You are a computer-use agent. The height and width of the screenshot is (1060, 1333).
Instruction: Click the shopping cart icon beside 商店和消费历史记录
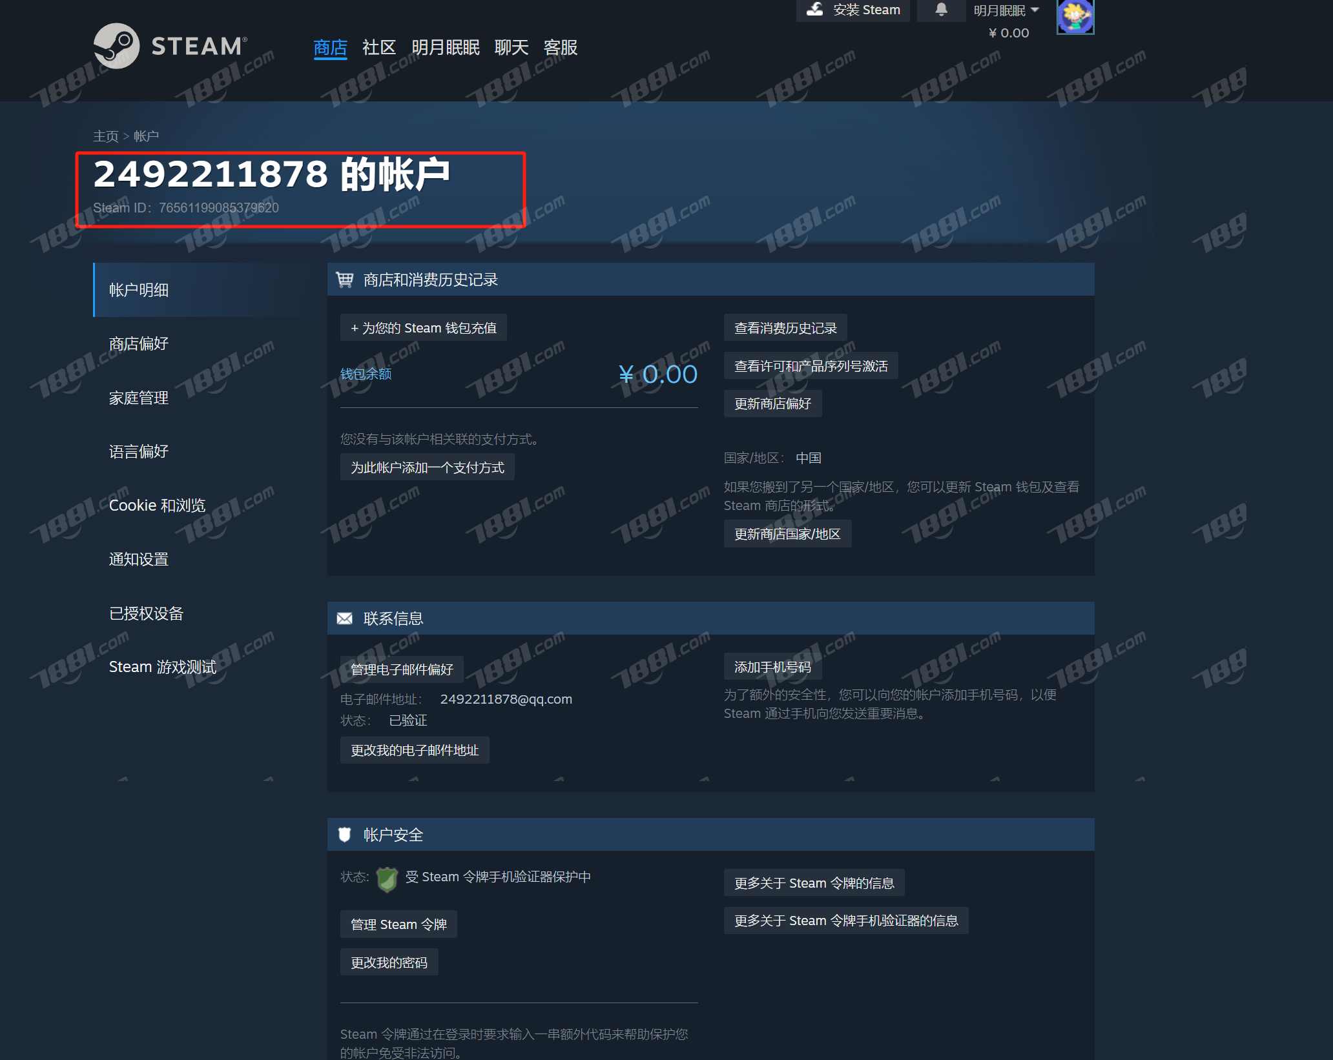(x=344, y=280)
